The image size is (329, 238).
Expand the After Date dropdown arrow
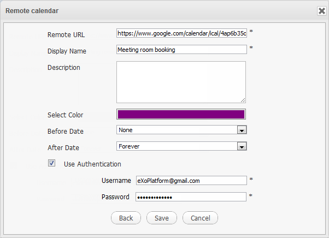pos(240,146)
